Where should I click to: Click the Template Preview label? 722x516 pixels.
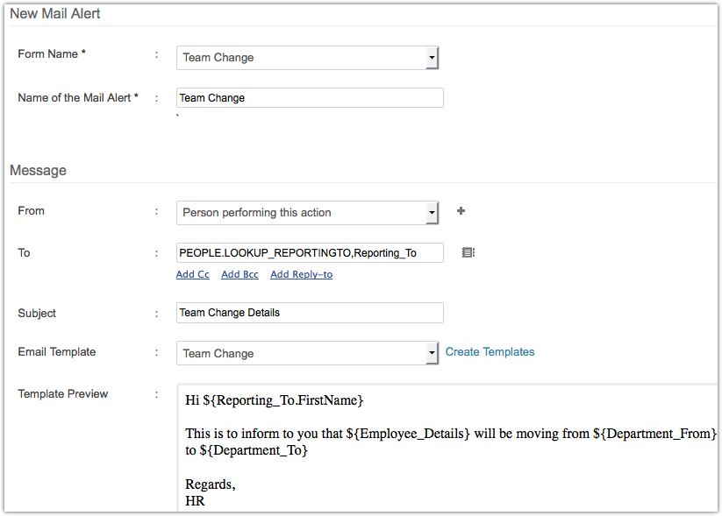(x=63, y=394)
